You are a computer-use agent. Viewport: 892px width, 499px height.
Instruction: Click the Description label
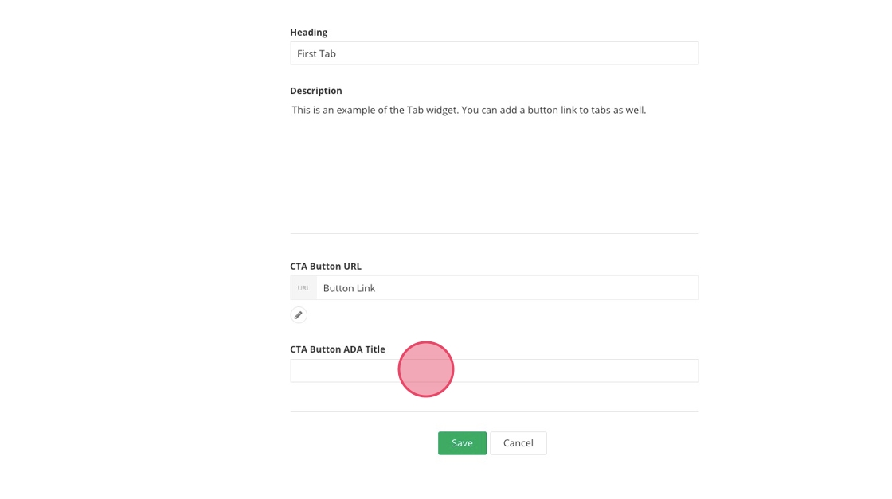pos(316,91)
